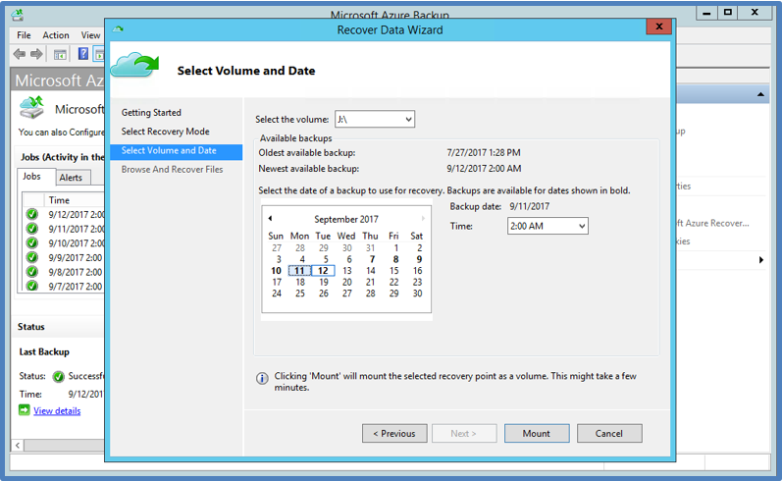Go to previous month in calendar
This screenshot has height=481, width=782.
(270, 218)
